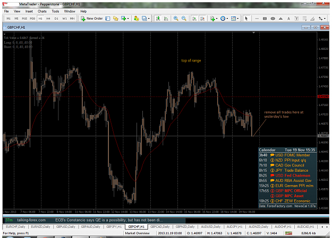Switch to M30 timeframe

(x=32, y=19)
